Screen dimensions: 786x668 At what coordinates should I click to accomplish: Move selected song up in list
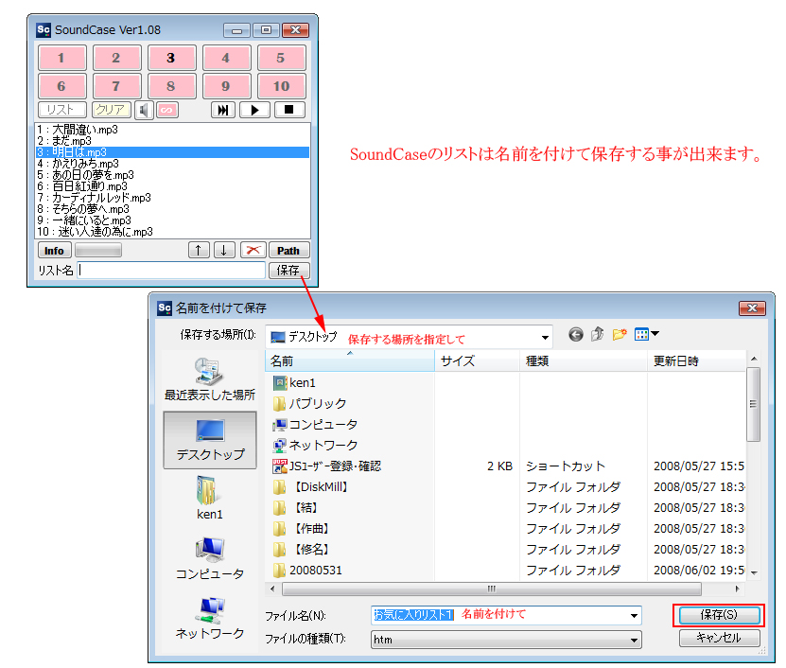point(199,250)
